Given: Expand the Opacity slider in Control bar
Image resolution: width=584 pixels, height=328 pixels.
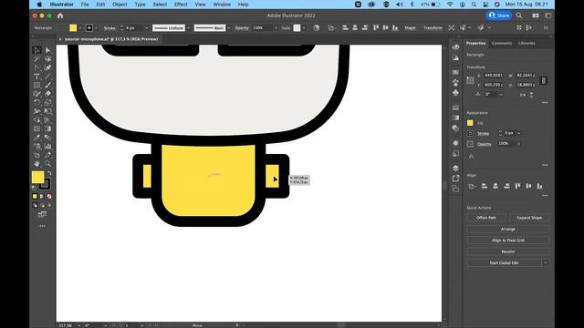Looking at the screenshot, I should click(x=276, y=28).
